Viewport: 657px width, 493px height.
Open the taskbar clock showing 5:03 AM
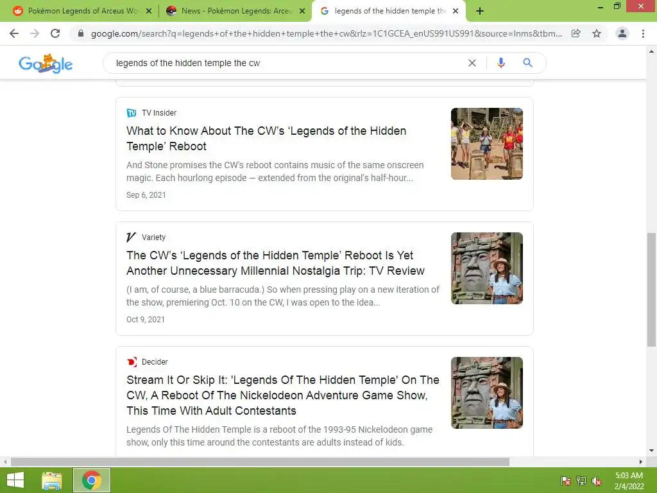coord(629,481)
